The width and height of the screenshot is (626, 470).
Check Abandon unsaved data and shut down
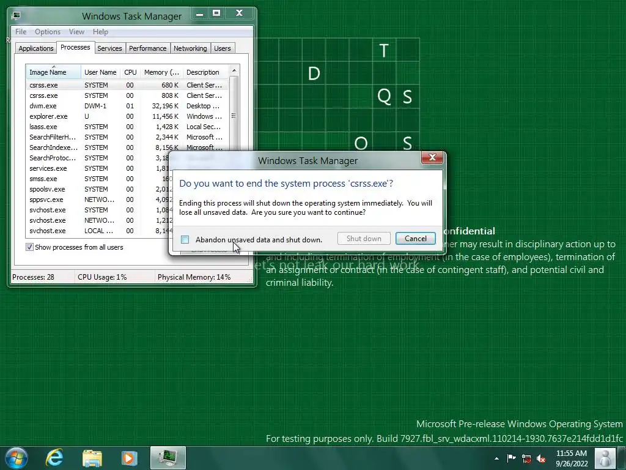[x=185, y=239]
